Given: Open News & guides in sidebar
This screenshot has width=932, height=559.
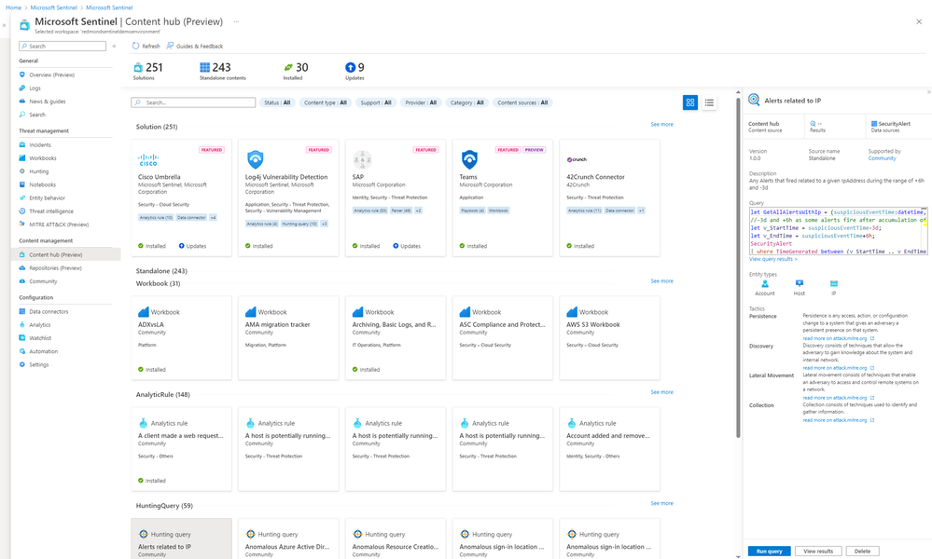Looking at the screenshot, I should point(48,102).
